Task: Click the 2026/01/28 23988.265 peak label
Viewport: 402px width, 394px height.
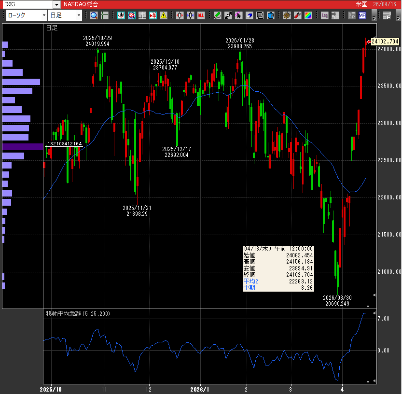Action: 240,43
